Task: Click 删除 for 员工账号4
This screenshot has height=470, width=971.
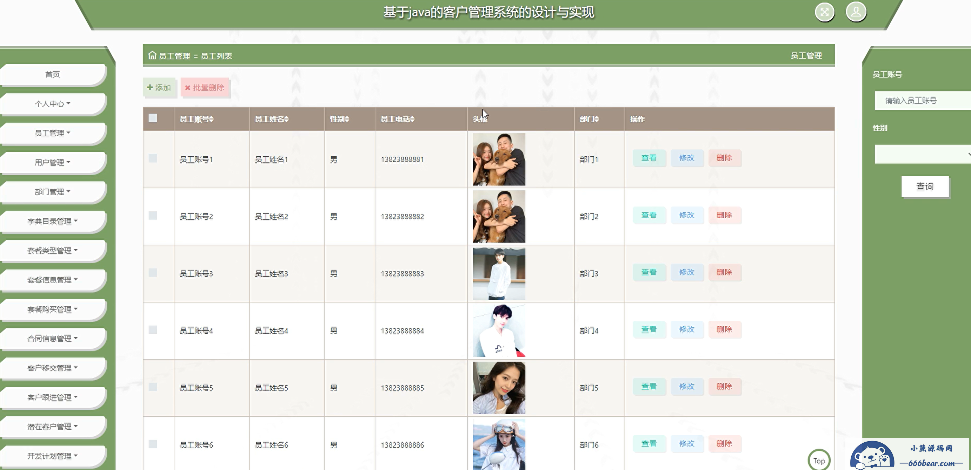Action: point(725,329)
